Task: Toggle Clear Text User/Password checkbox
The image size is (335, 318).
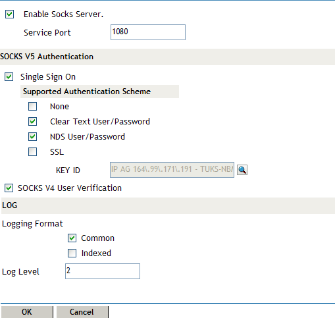Action: click(32, 122)
